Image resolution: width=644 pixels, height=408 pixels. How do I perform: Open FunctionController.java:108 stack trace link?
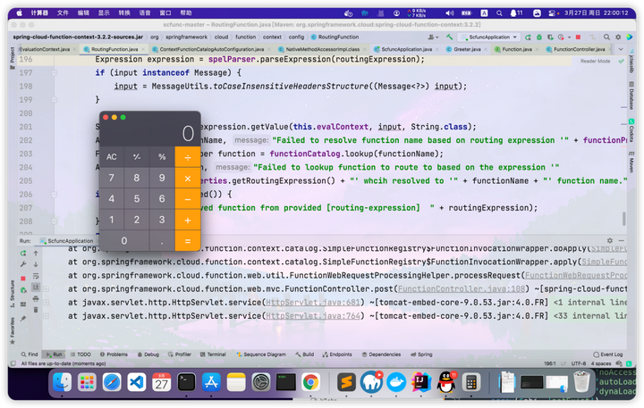click(462, 289)
